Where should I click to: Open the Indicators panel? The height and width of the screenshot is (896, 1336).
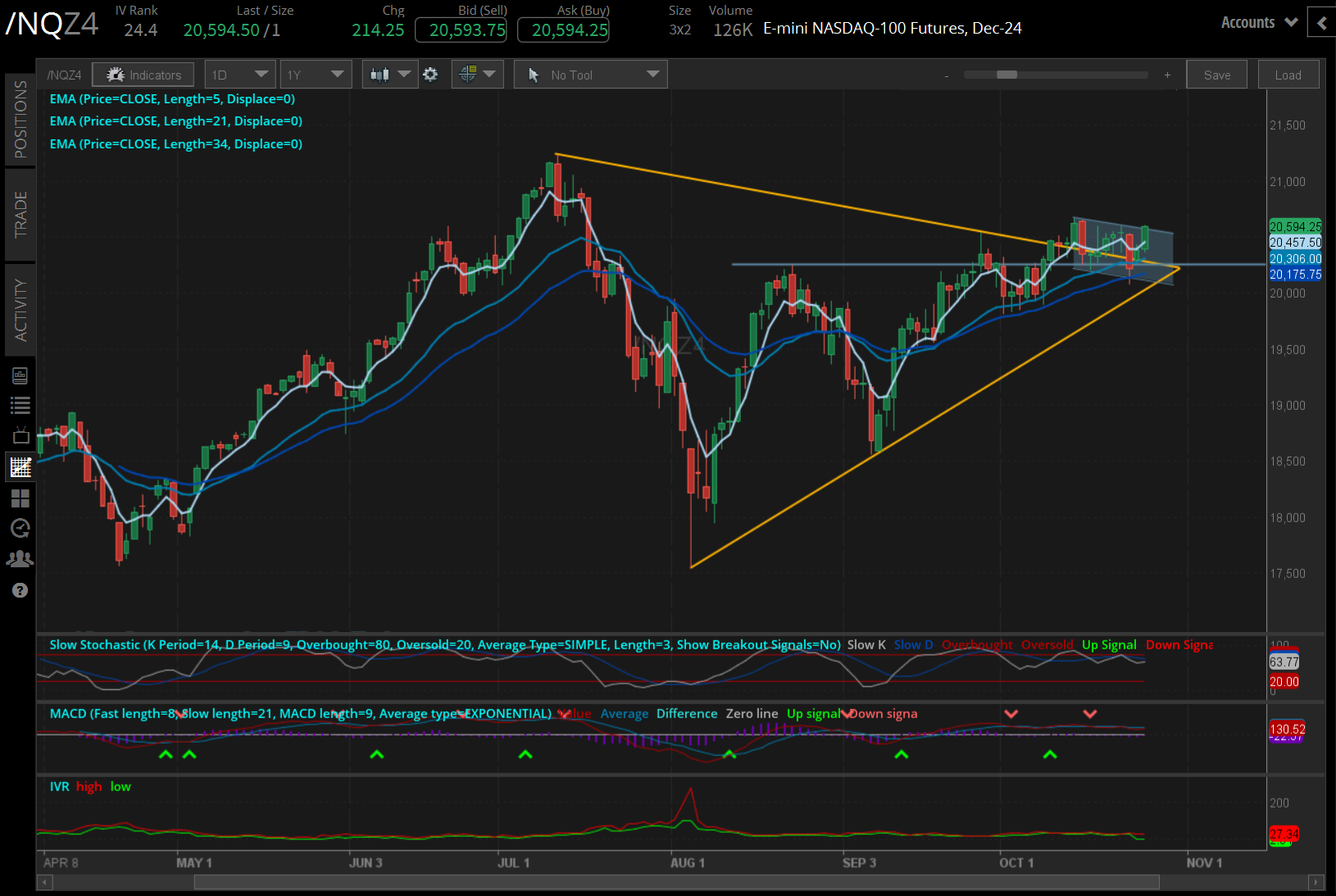[143, 75]
